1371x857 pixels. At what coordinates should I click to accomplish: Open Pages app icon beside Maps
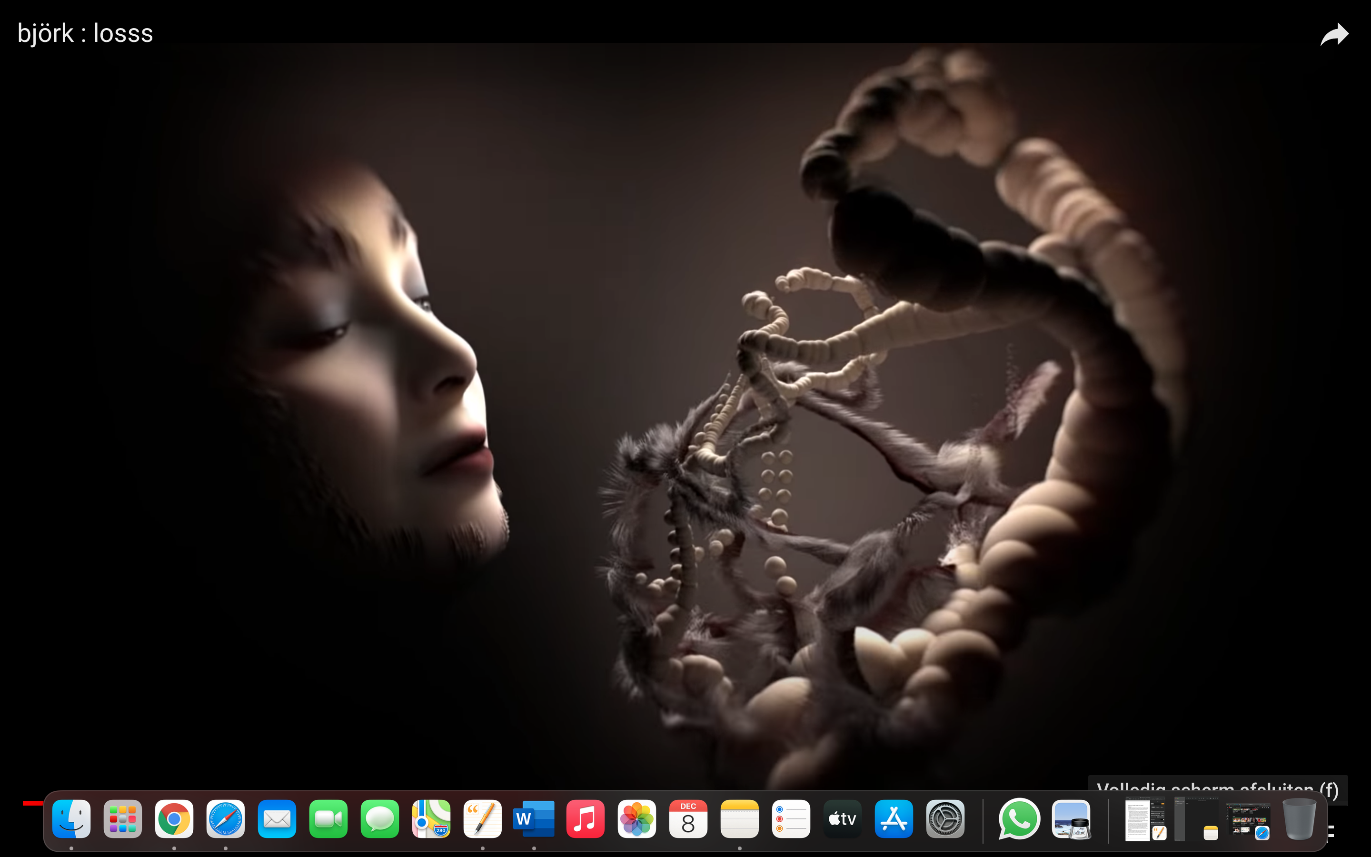pos(483,818)
